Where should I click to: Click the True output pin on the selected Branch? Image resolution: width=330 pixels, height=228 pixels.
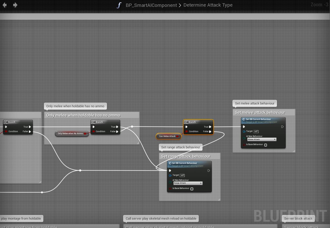tap(210, 127)
